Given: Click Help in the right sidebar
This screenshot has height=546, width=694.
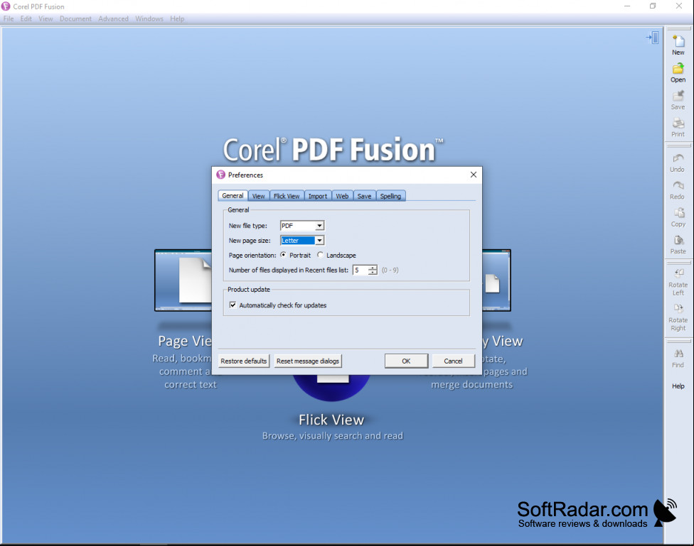Looking at the screenshot, I should [678, 386].
